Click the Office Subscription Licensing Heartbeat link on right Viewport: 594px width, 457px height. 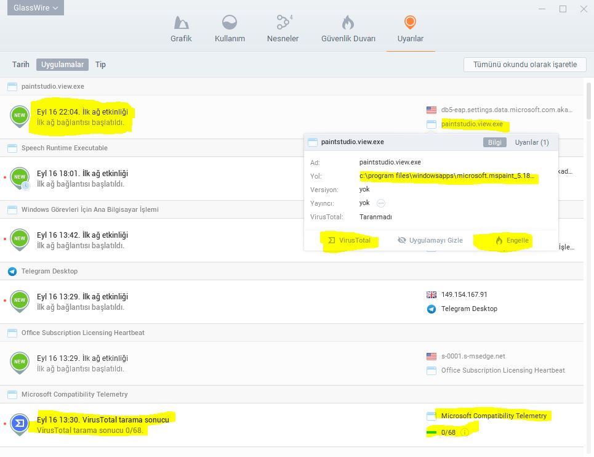pos(503,370)
